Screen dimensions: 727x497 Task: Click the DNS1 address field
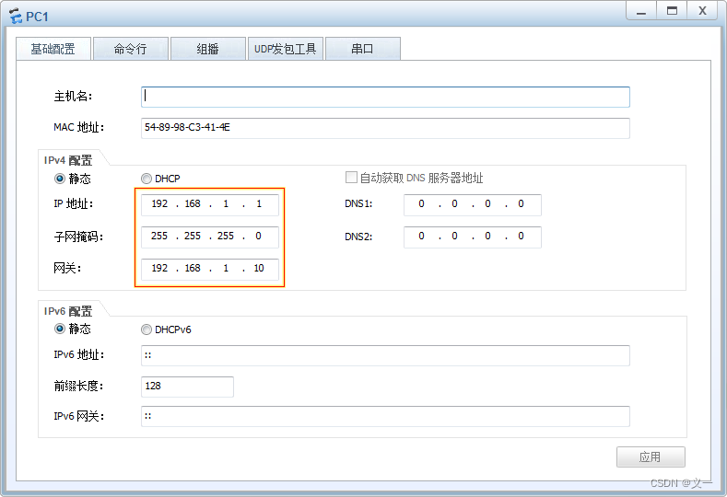coord(473,204)
